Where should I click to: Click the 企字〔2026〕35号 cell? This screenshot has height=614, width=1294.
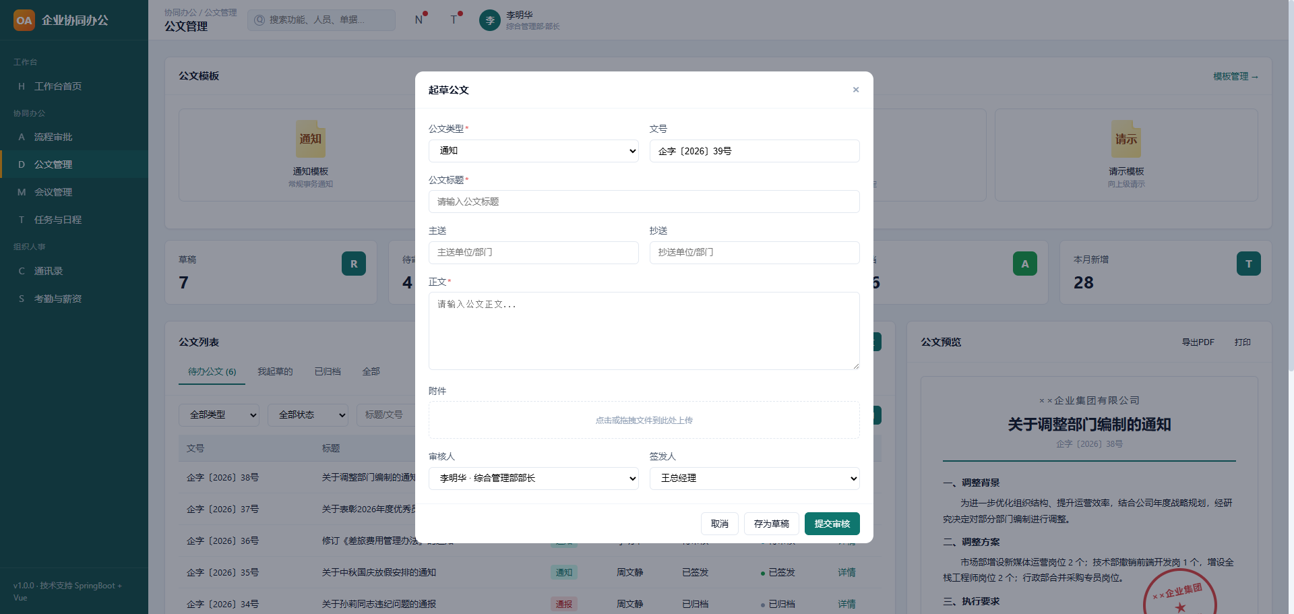click(x=222, y=572)
